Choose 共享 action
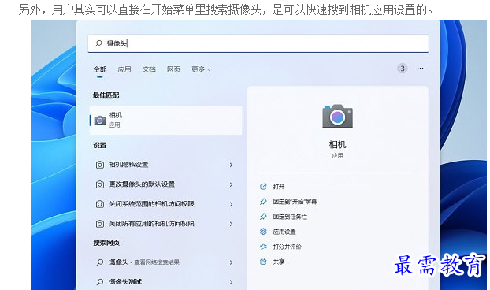The image size is (490, 290). 279,262
